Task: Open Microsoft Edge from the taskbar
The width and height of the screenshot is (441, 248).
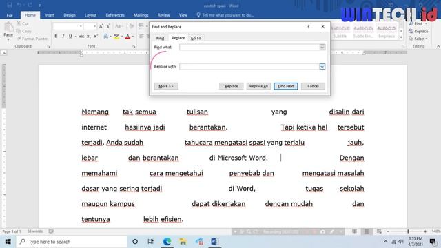Action: coord(167,242)
